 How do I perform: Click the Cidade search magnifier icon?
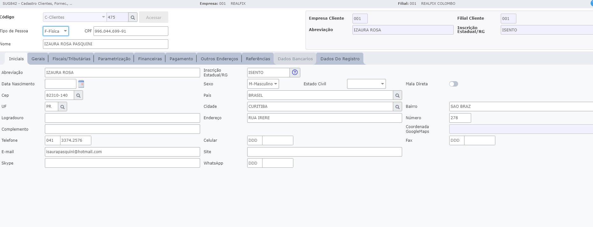click(397, 107)
